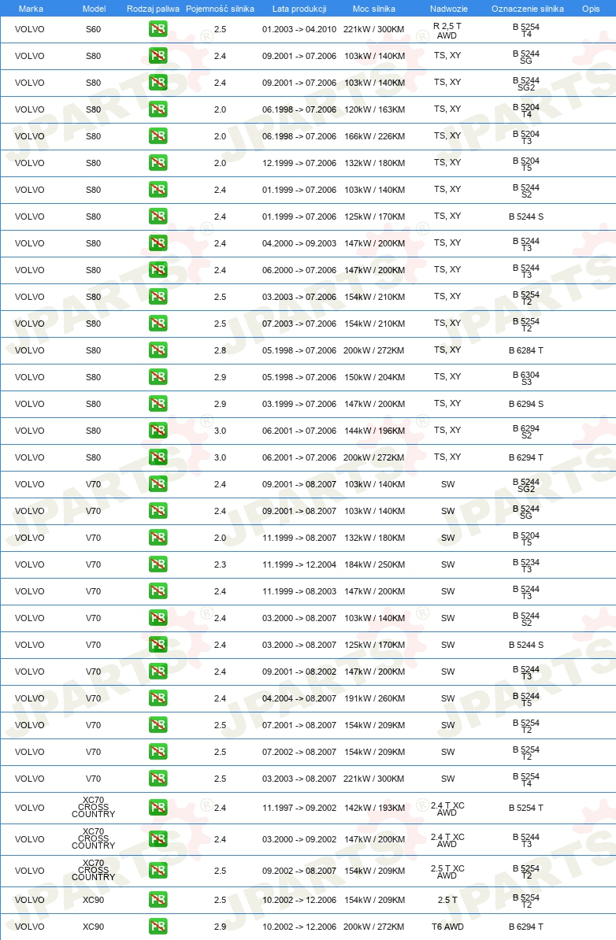Click fuel icon for S80 2.8 B 6284 T row
The image size is (616, 940).
pos(158,350)
